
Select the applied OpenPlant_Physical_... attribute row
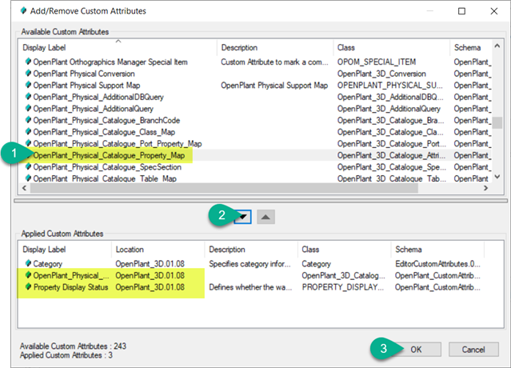(x=252, y=275)
